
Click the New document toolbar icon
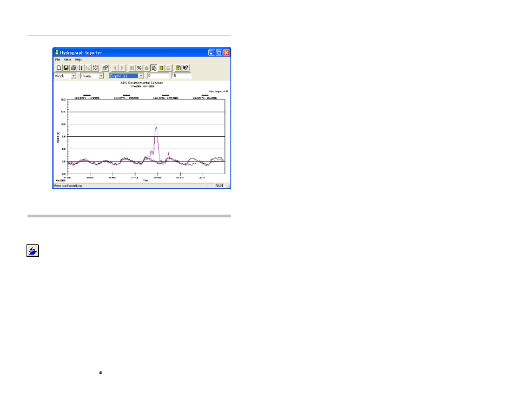(59, 68)
